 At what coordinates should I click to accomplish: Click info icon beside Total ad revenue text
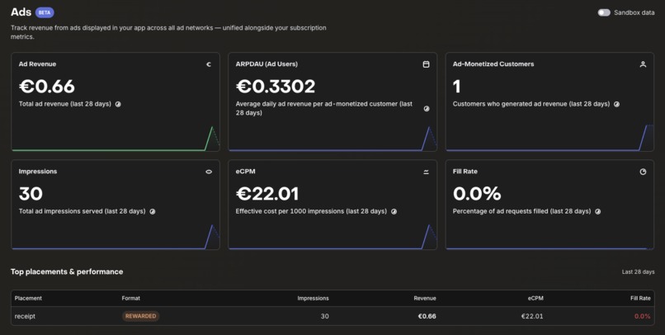pos(118,104)
